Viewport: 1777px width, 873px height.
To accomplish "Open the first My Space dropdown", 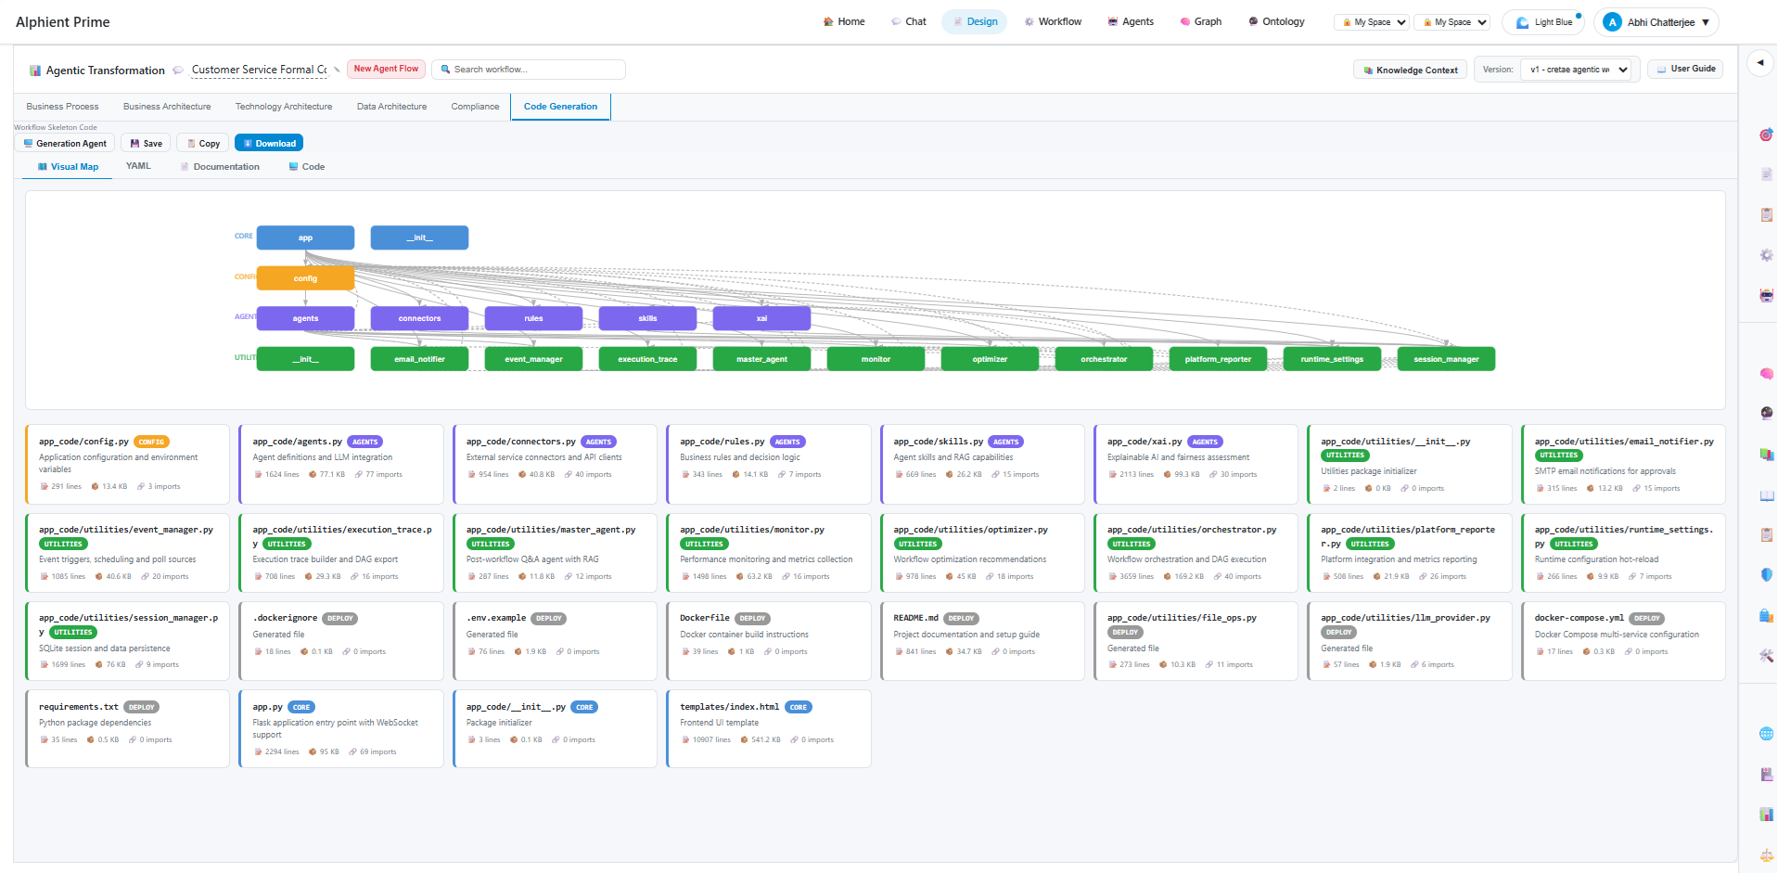I will pyautogui.click(x=1372, y=22).
